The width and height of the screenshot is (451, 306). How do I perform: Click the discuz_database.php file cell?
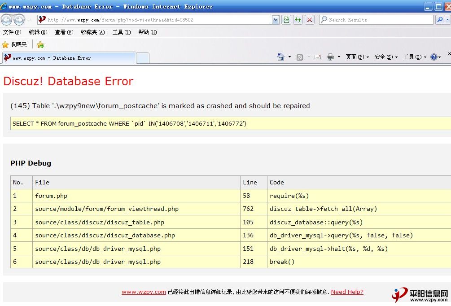click(x=136, y=235)
